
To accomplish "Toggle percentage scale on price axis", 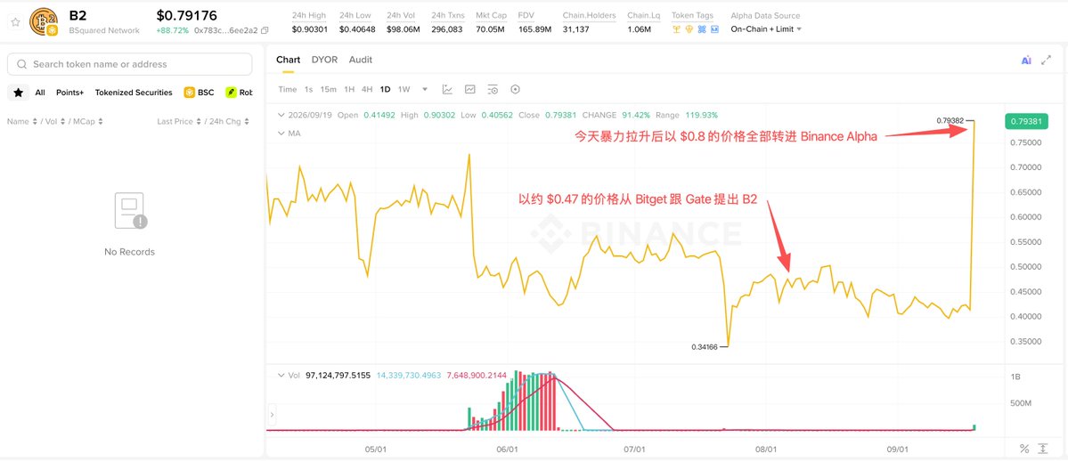I will [x=1023, y=449].
